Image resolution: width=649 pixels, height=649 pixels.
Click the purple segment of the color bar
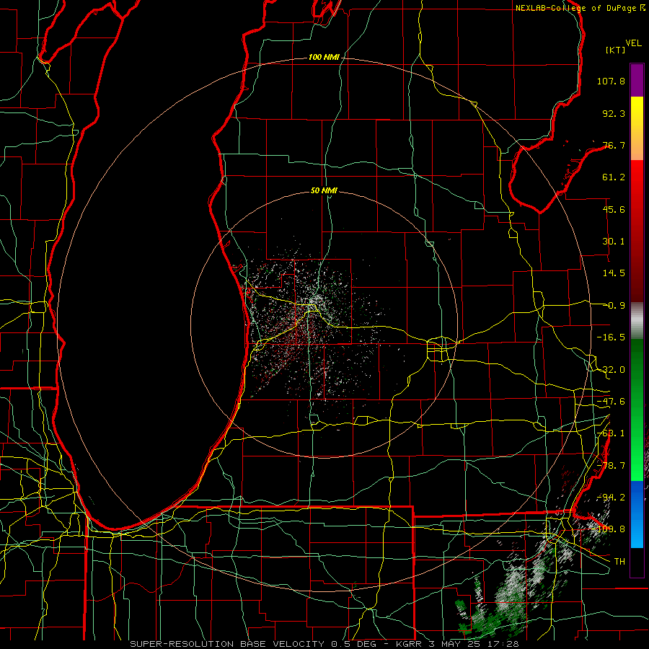637,81
